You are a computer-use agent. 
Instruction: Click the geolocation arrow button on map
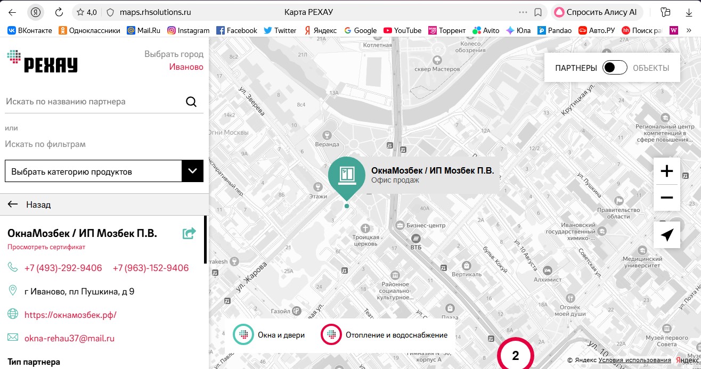666,235
